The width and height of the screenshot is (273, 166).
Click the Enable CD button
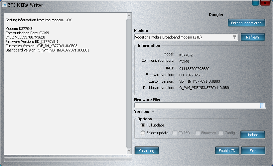[227, 150]
